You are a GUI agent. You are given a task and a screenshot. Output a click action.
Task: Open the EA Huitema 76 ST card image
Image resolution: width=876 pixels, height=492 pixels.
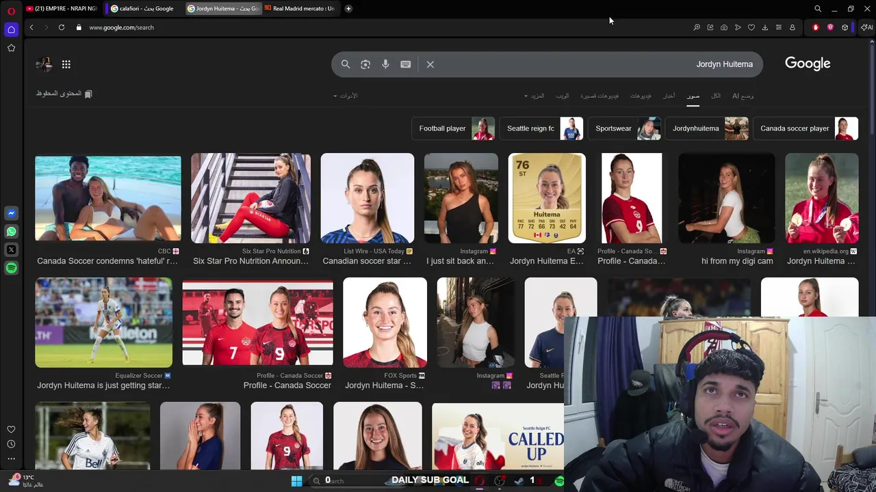547,198
